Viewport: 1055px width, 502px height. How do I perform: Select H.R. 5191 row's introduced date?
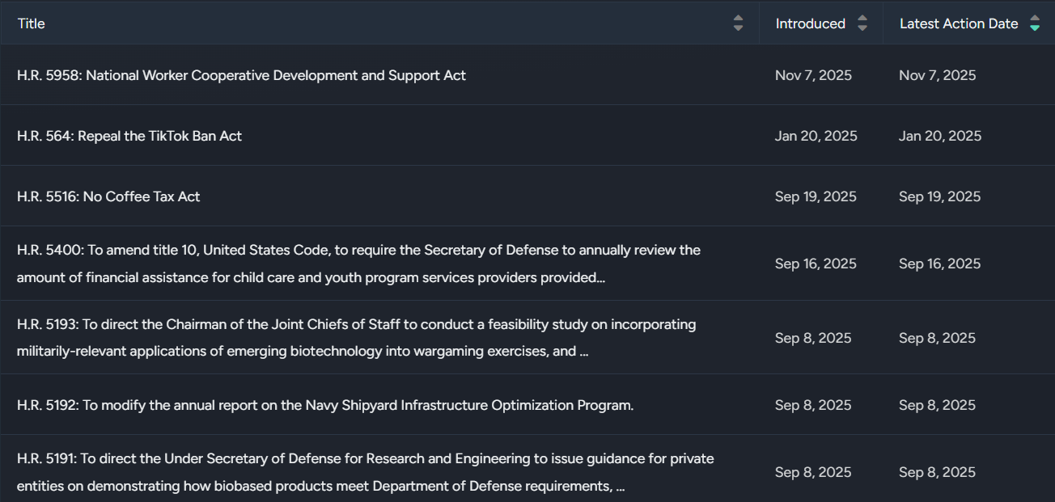coord(813,472)
